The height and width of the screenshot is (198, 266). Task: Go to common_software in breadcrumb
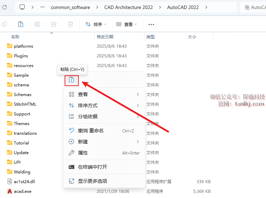[70, 7]
